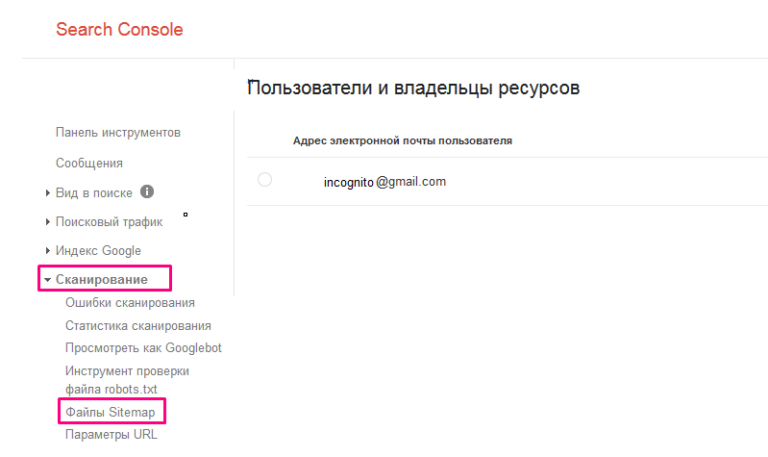Collapse the Сканирование section arrow

pyautogui.click(x=47, y=280)
